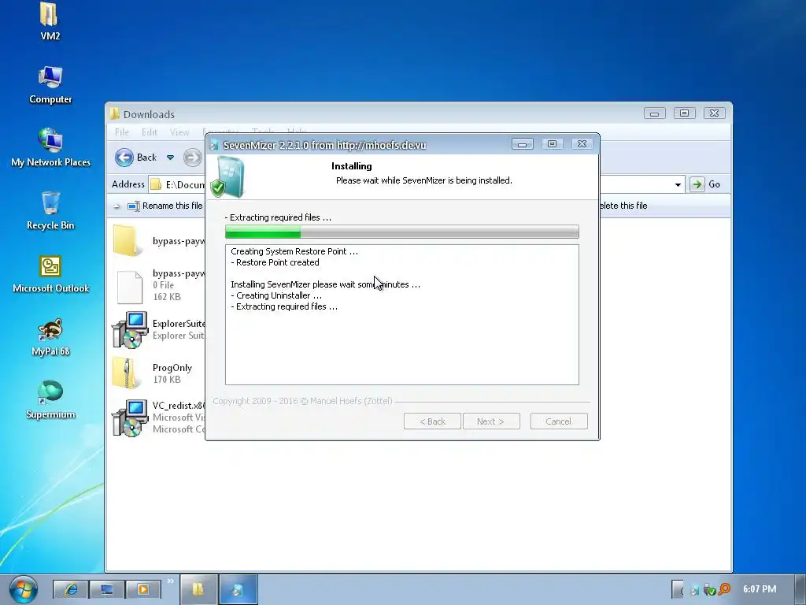This screenshot has height=605, width=806.
Task: Select the VC_redist.x86 installer icon
Action: coord(130,418)
